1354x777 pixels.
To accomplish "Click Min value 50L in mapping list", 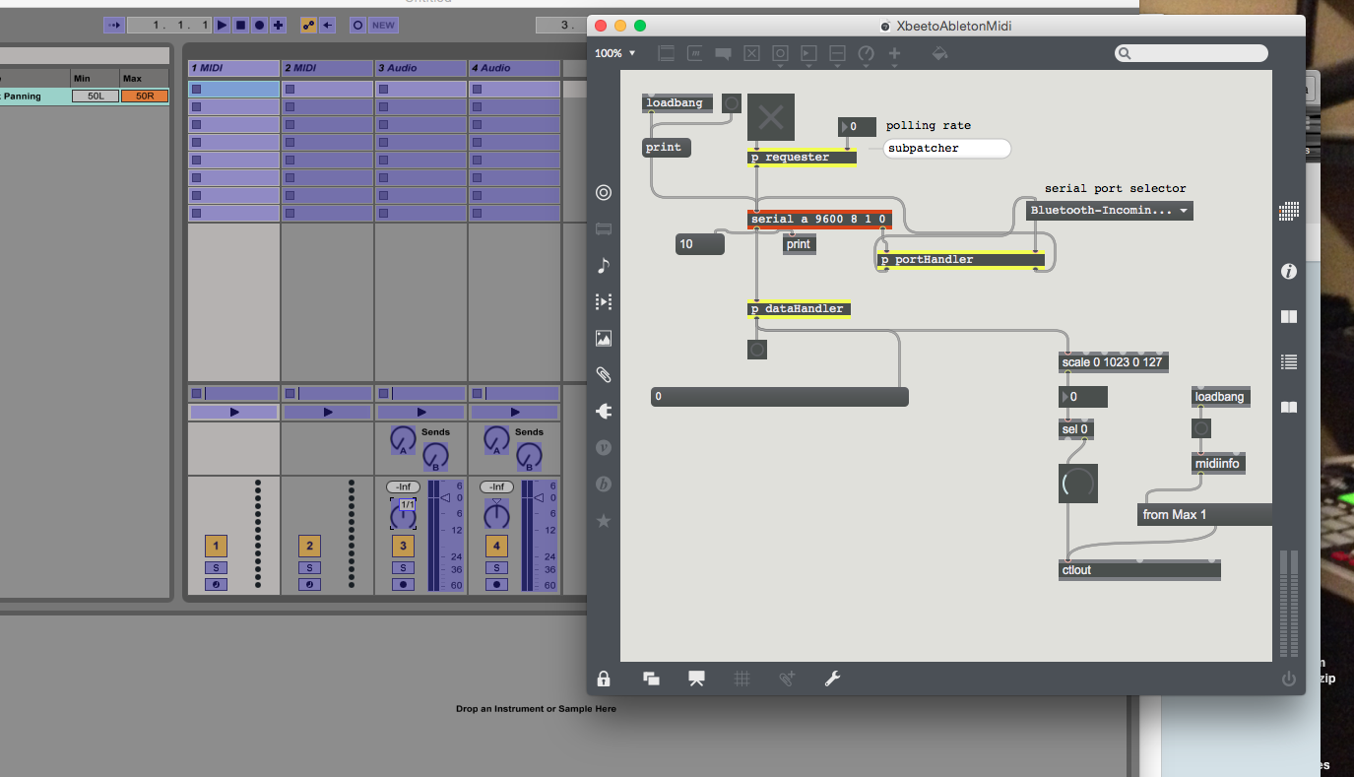I will (96, 96).
